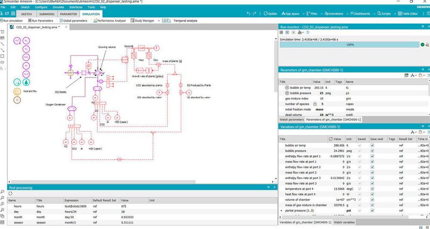The image size is (430, 229).
Task: Open Global parameters
Action: (73, 20)
